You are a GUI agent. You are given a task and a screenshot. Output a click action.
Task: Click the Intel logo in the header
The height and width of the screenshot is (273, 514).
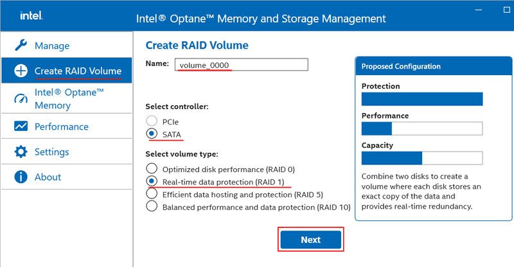pos(31,15)
